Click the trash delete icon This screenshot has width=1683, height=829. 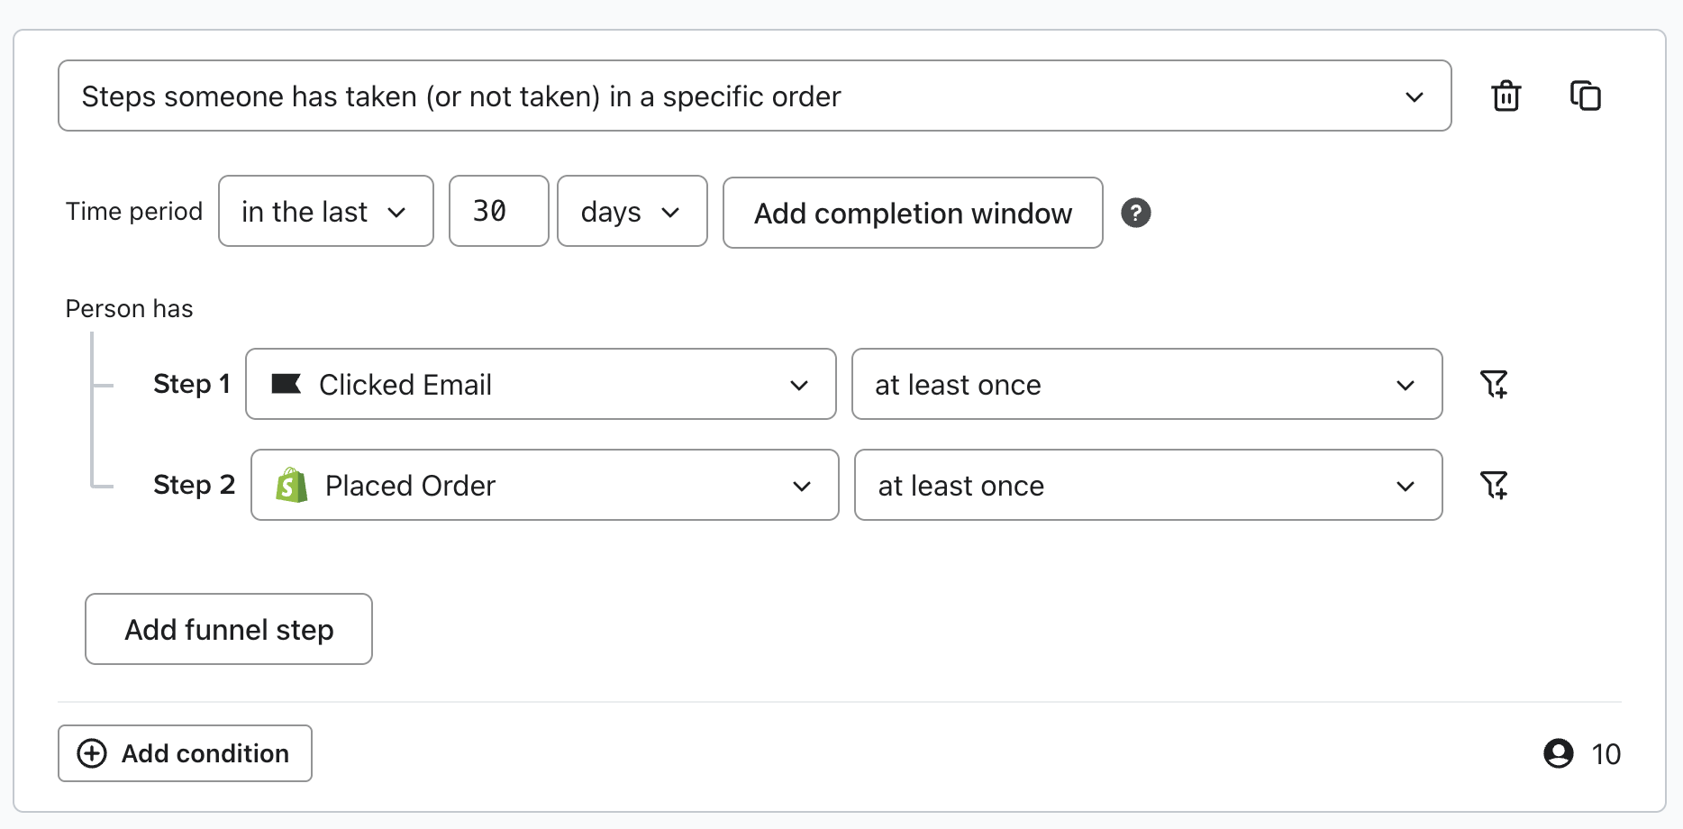tap(1506, 96)
